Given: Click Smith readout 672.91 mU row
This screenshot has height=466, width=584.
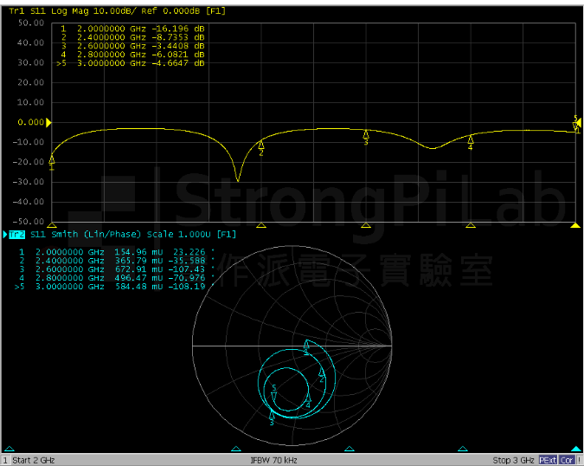Looking at the screenshot, I should point(116,269).
